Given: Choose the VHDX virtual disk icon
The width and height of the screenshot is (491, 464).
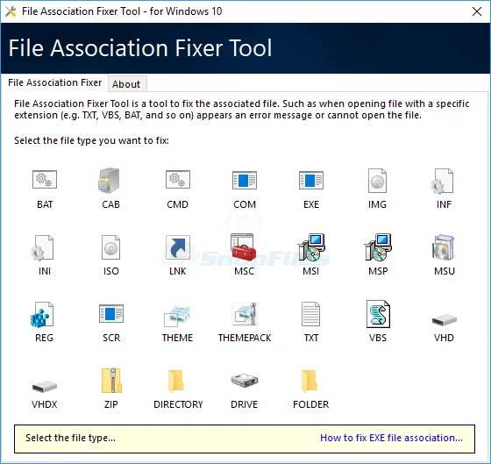Looking at the screenshot, I should pyautogui.click(x=45, y=386).
